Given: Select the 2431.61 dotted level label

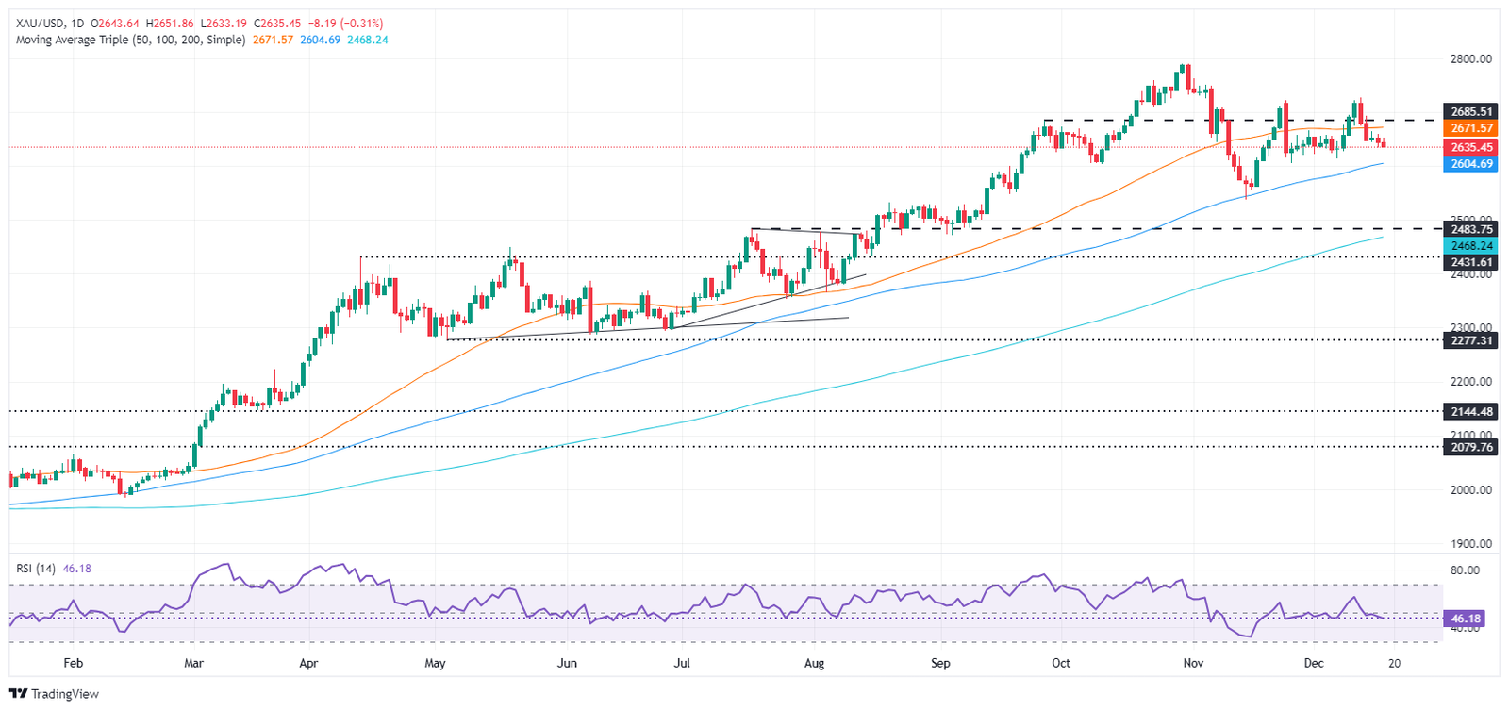Looking at the screenshot, I should [x=1471, y=262].
